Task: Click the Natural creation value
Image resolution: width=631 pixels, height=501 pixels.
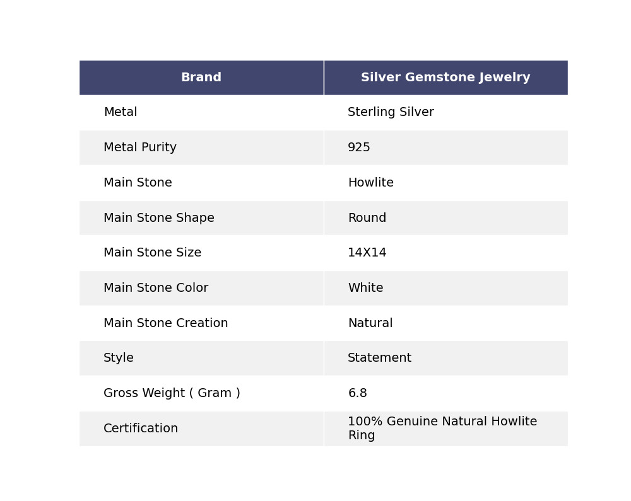Action: 370,323
